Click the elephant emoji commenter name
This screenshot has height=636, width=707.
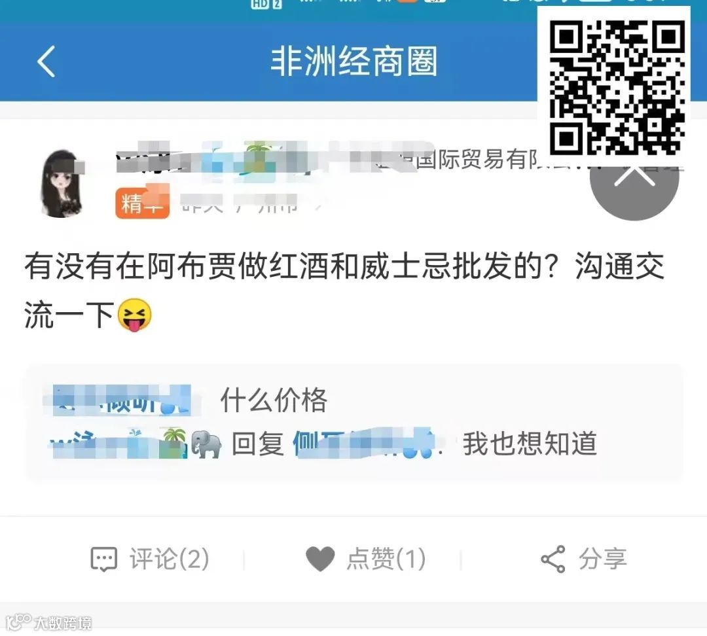pyautogui.click(x=136, y=444)
